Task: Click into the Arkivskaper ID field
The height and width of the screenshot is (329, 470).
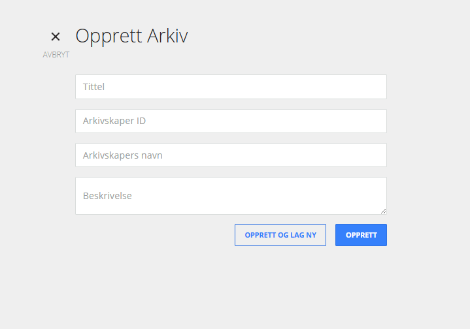Action: point(231,121)
